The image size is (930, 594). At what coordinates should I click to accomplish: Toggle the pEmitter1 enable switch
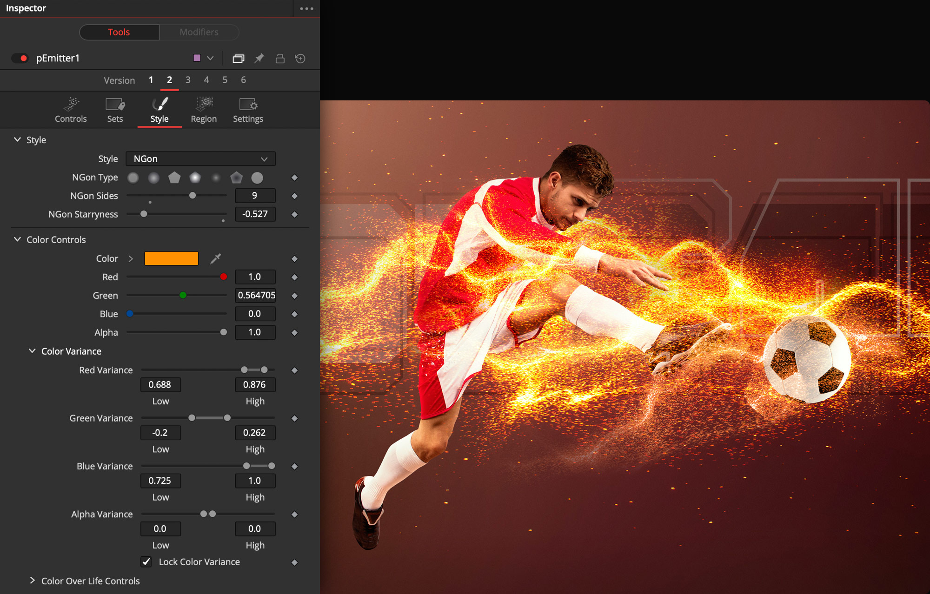tap(20, 58)
